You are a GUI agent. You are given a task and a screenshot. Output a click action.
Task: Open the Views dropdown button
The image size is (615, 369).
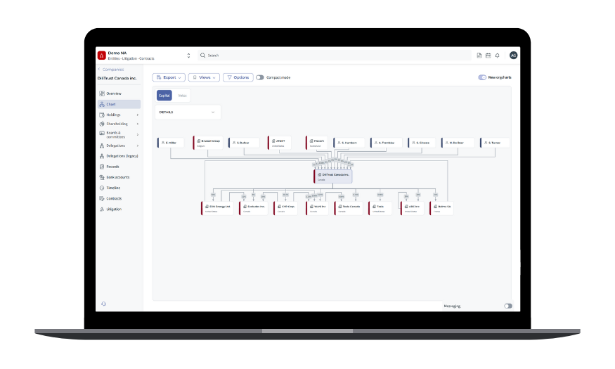204,77
